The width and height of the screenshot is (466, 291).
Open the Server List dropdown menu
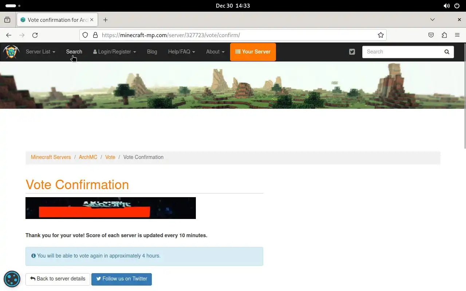(x=40, y=52)
